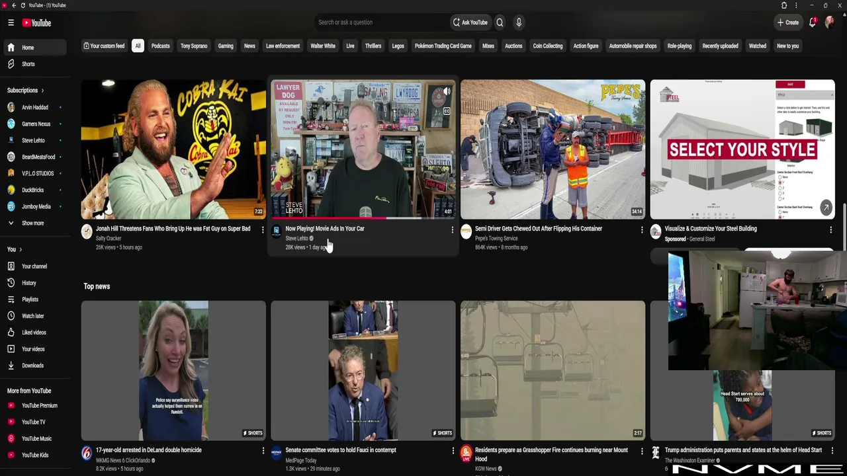The image size is (847, 476).
Task: Open options menu for Grasshopper Fire video
Action: pyautogui.click(x=642, y=451)
